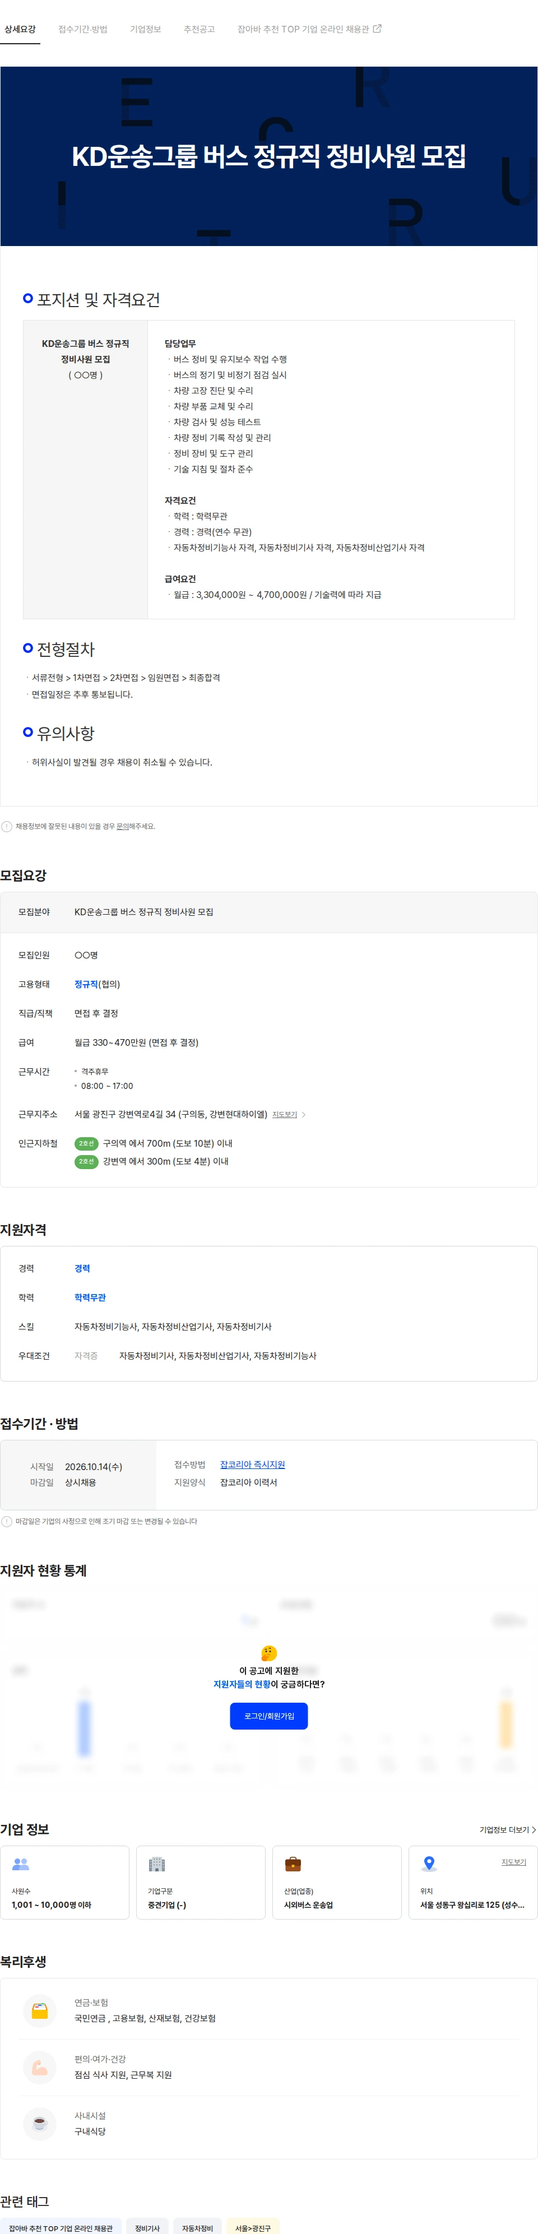The width and height of the screenshot is (538, 2234).
Task: Click the 시외버스 운송업 industry text
Action: (309, 1906)
